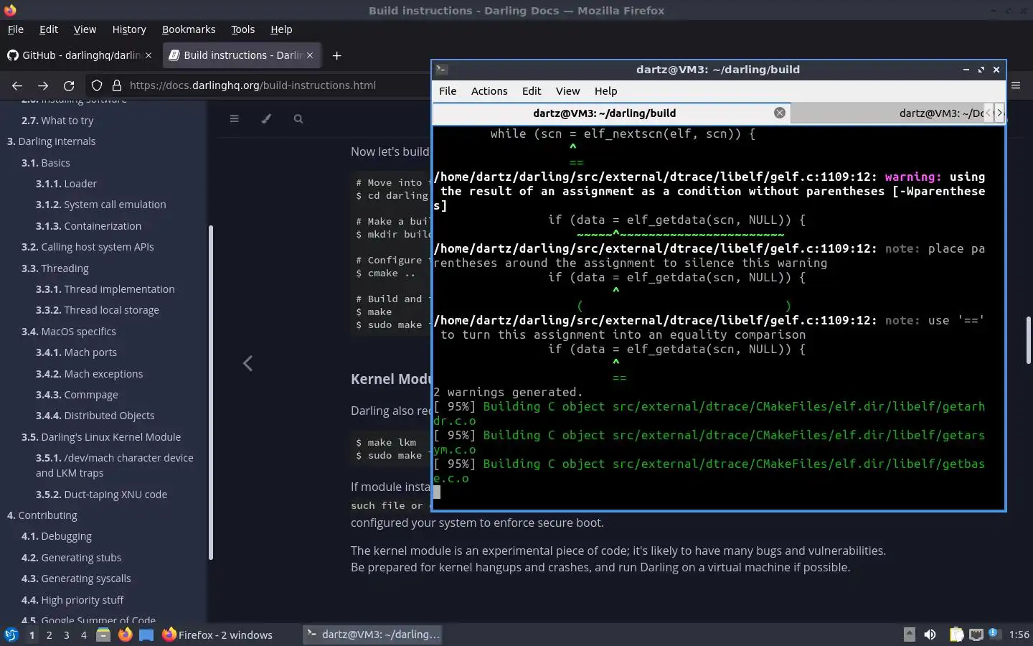Open 3.1.1. Loader docs page

(x=66, y=184)
